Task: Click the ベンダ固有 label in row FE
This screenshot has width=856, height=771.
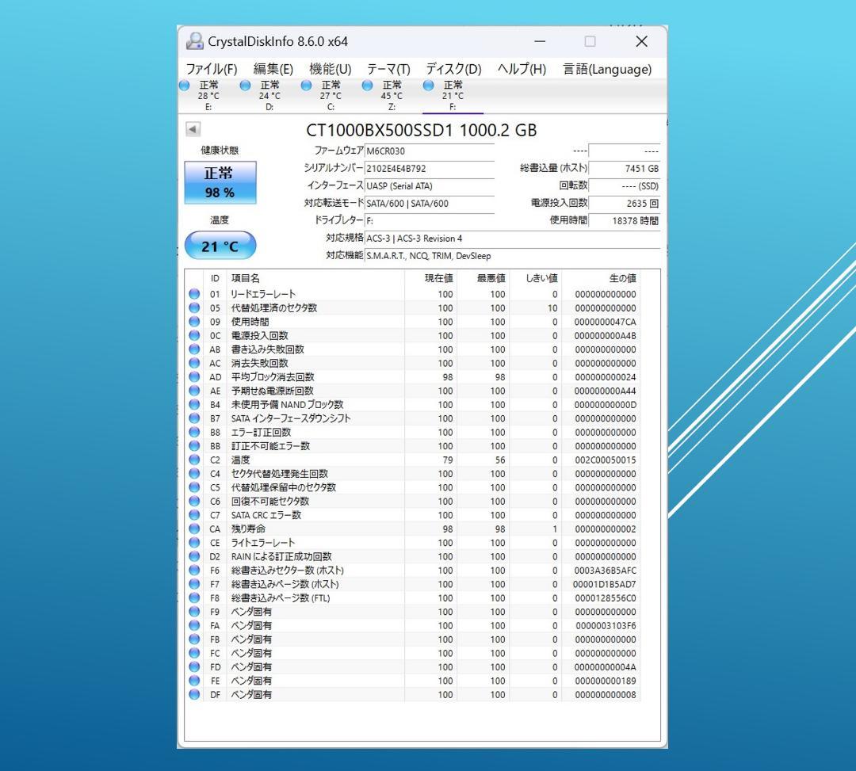Action: tap(251, 681)
